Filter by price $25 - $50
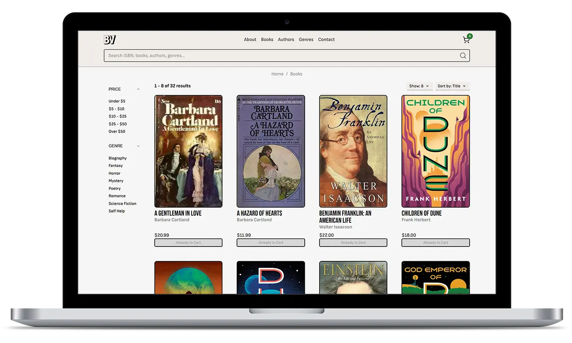572x343 pixels. pyautogui.click(x=118, y=124)
